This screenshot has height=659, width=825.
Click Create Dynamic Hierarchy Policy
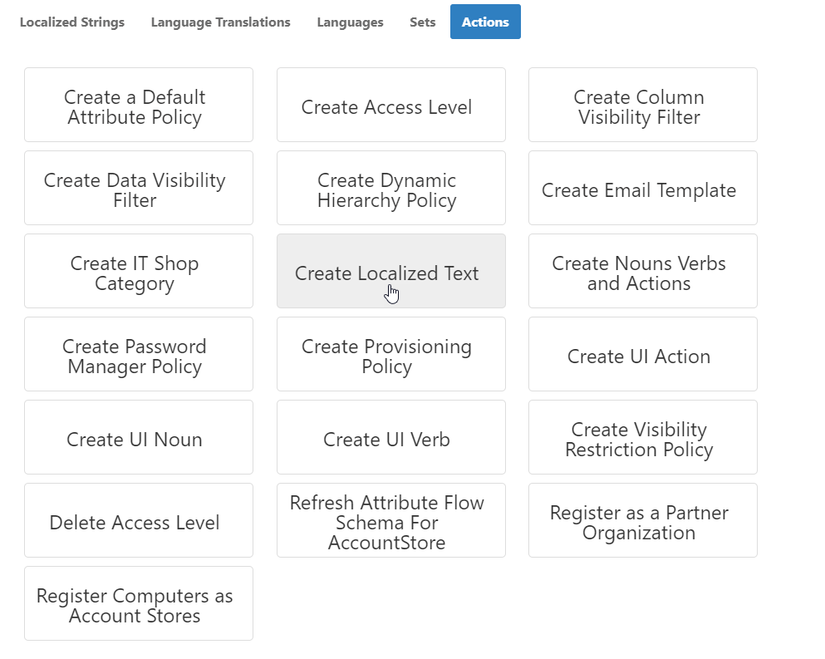point(390,188)
